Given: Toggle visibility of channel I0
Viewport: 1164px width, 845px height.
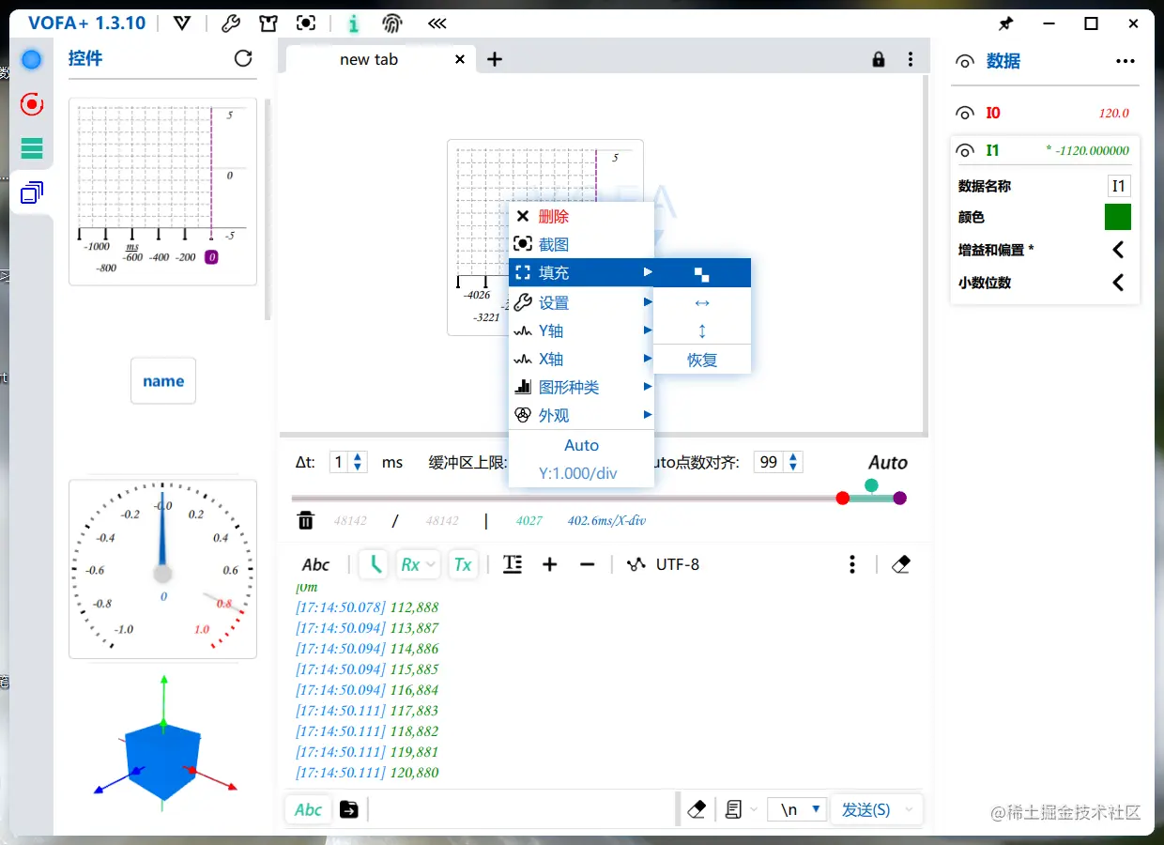Looking at the screenshot, I should pyautogui.click(x=965, y=112).
